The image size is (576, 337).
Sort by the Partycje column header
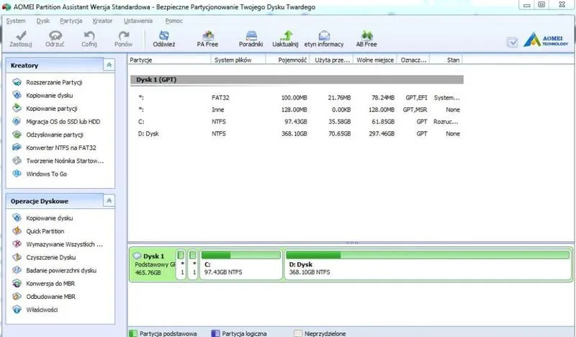click(169, 60)
